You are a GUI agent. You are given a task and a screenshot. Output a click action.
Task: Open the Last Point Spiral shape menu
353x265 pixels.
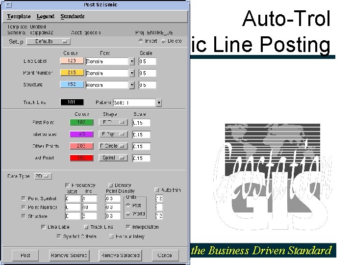click(x=113, y=158)
